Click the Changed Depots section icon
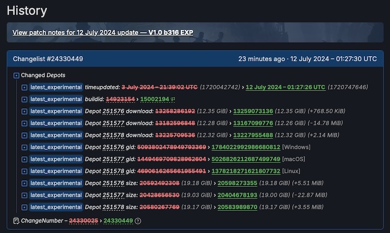Viewport: 390px width, 233px height. (17, 75)
